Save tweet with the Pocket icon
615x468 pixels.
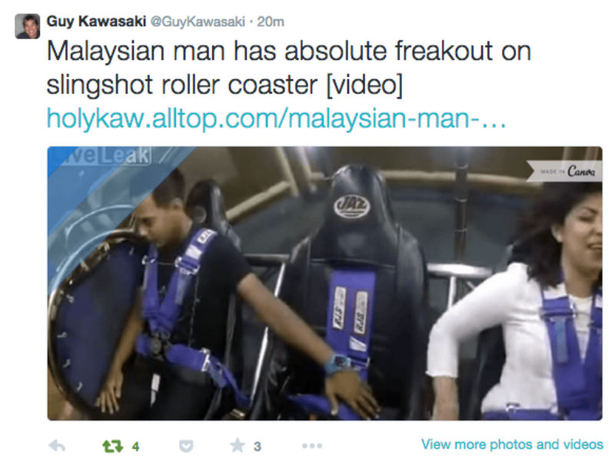(186, 446)
